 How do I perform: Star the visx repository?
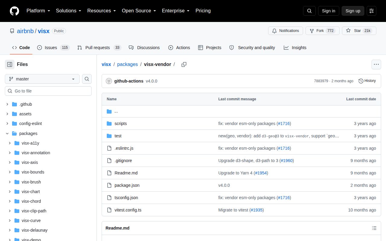pos(359,31)
